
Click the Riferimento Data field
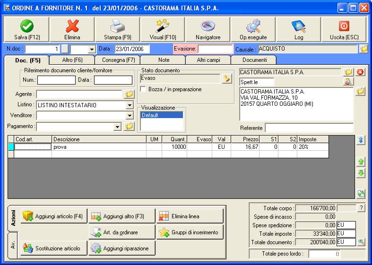point(113,80)
